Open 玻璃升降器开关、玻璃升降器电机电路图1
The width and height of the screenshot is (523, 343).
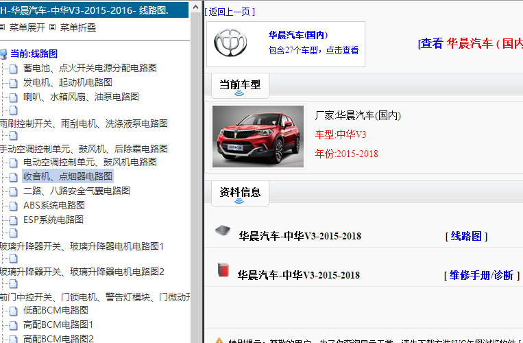(x=82, y=246)
